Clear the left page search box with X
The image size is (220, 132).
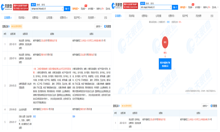pos(62,9)
